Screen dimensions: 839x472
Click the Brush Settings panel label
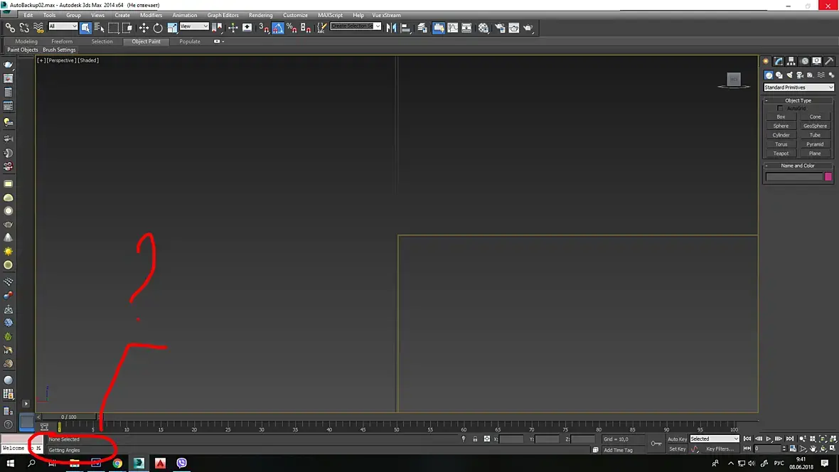tap(59, 50)
